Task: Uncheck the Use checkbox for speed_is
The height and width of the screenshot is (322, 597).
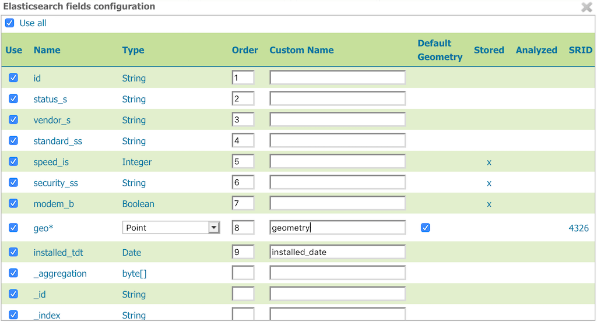Action: click(x=13, y=162)
